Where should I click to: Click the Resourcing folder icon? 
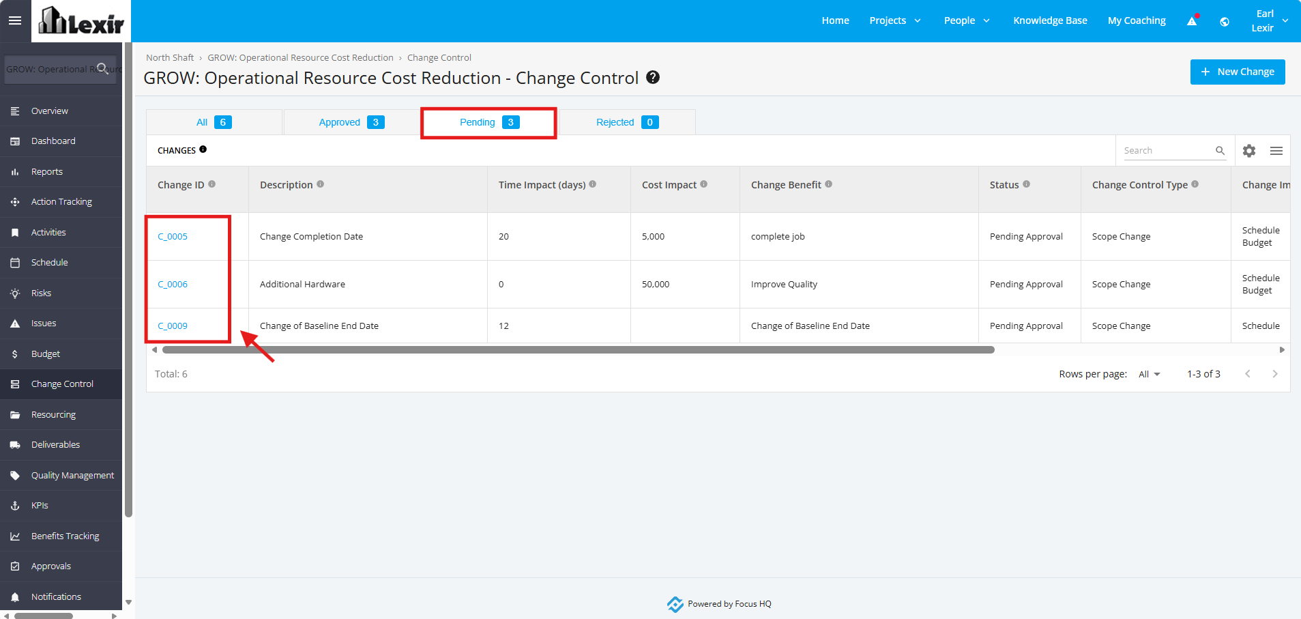click(x=15, y=415)
